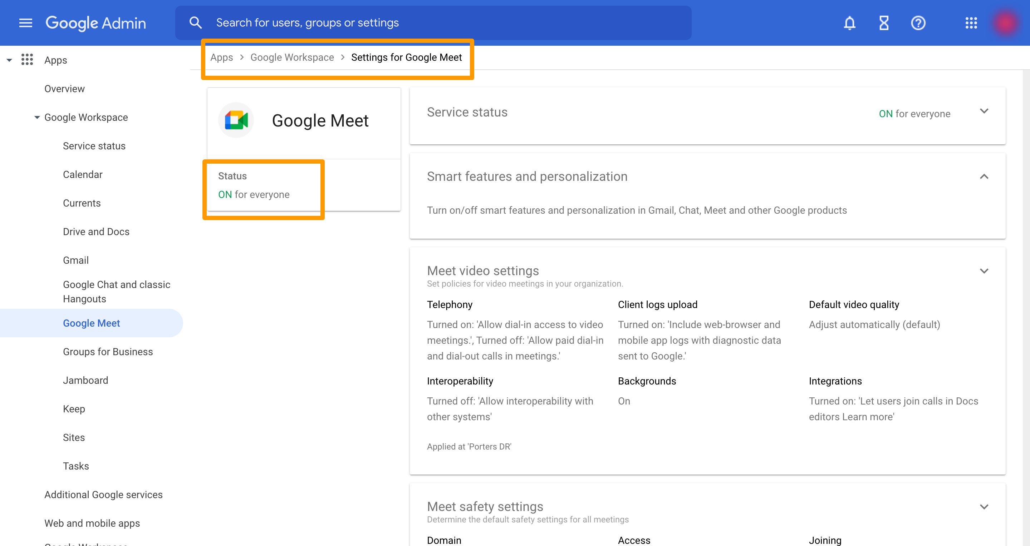Open the Domain safety setting
This screenshot has width=1030, height=546.
(444, 540)
